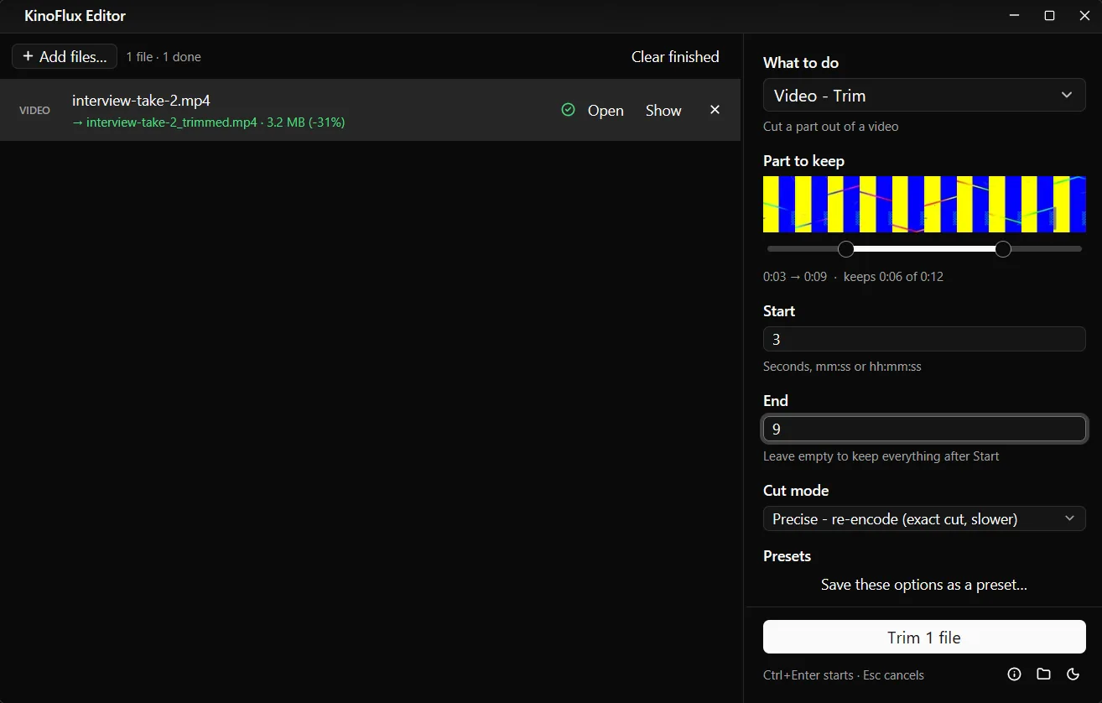This screenshot has height=703, width=1102.
Task: Click Save these options as a preset
Action: point(924,585)
